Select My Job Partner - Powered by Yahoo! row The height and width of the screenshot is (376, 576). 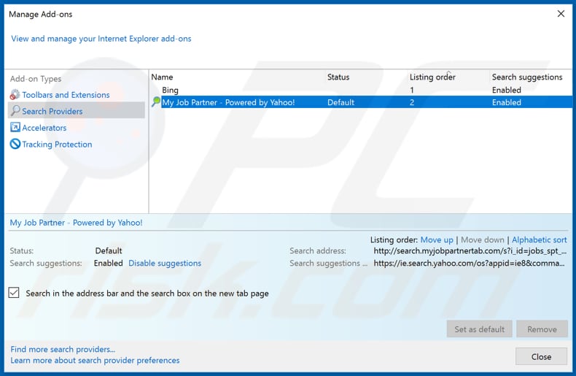[x=362, y=102]
